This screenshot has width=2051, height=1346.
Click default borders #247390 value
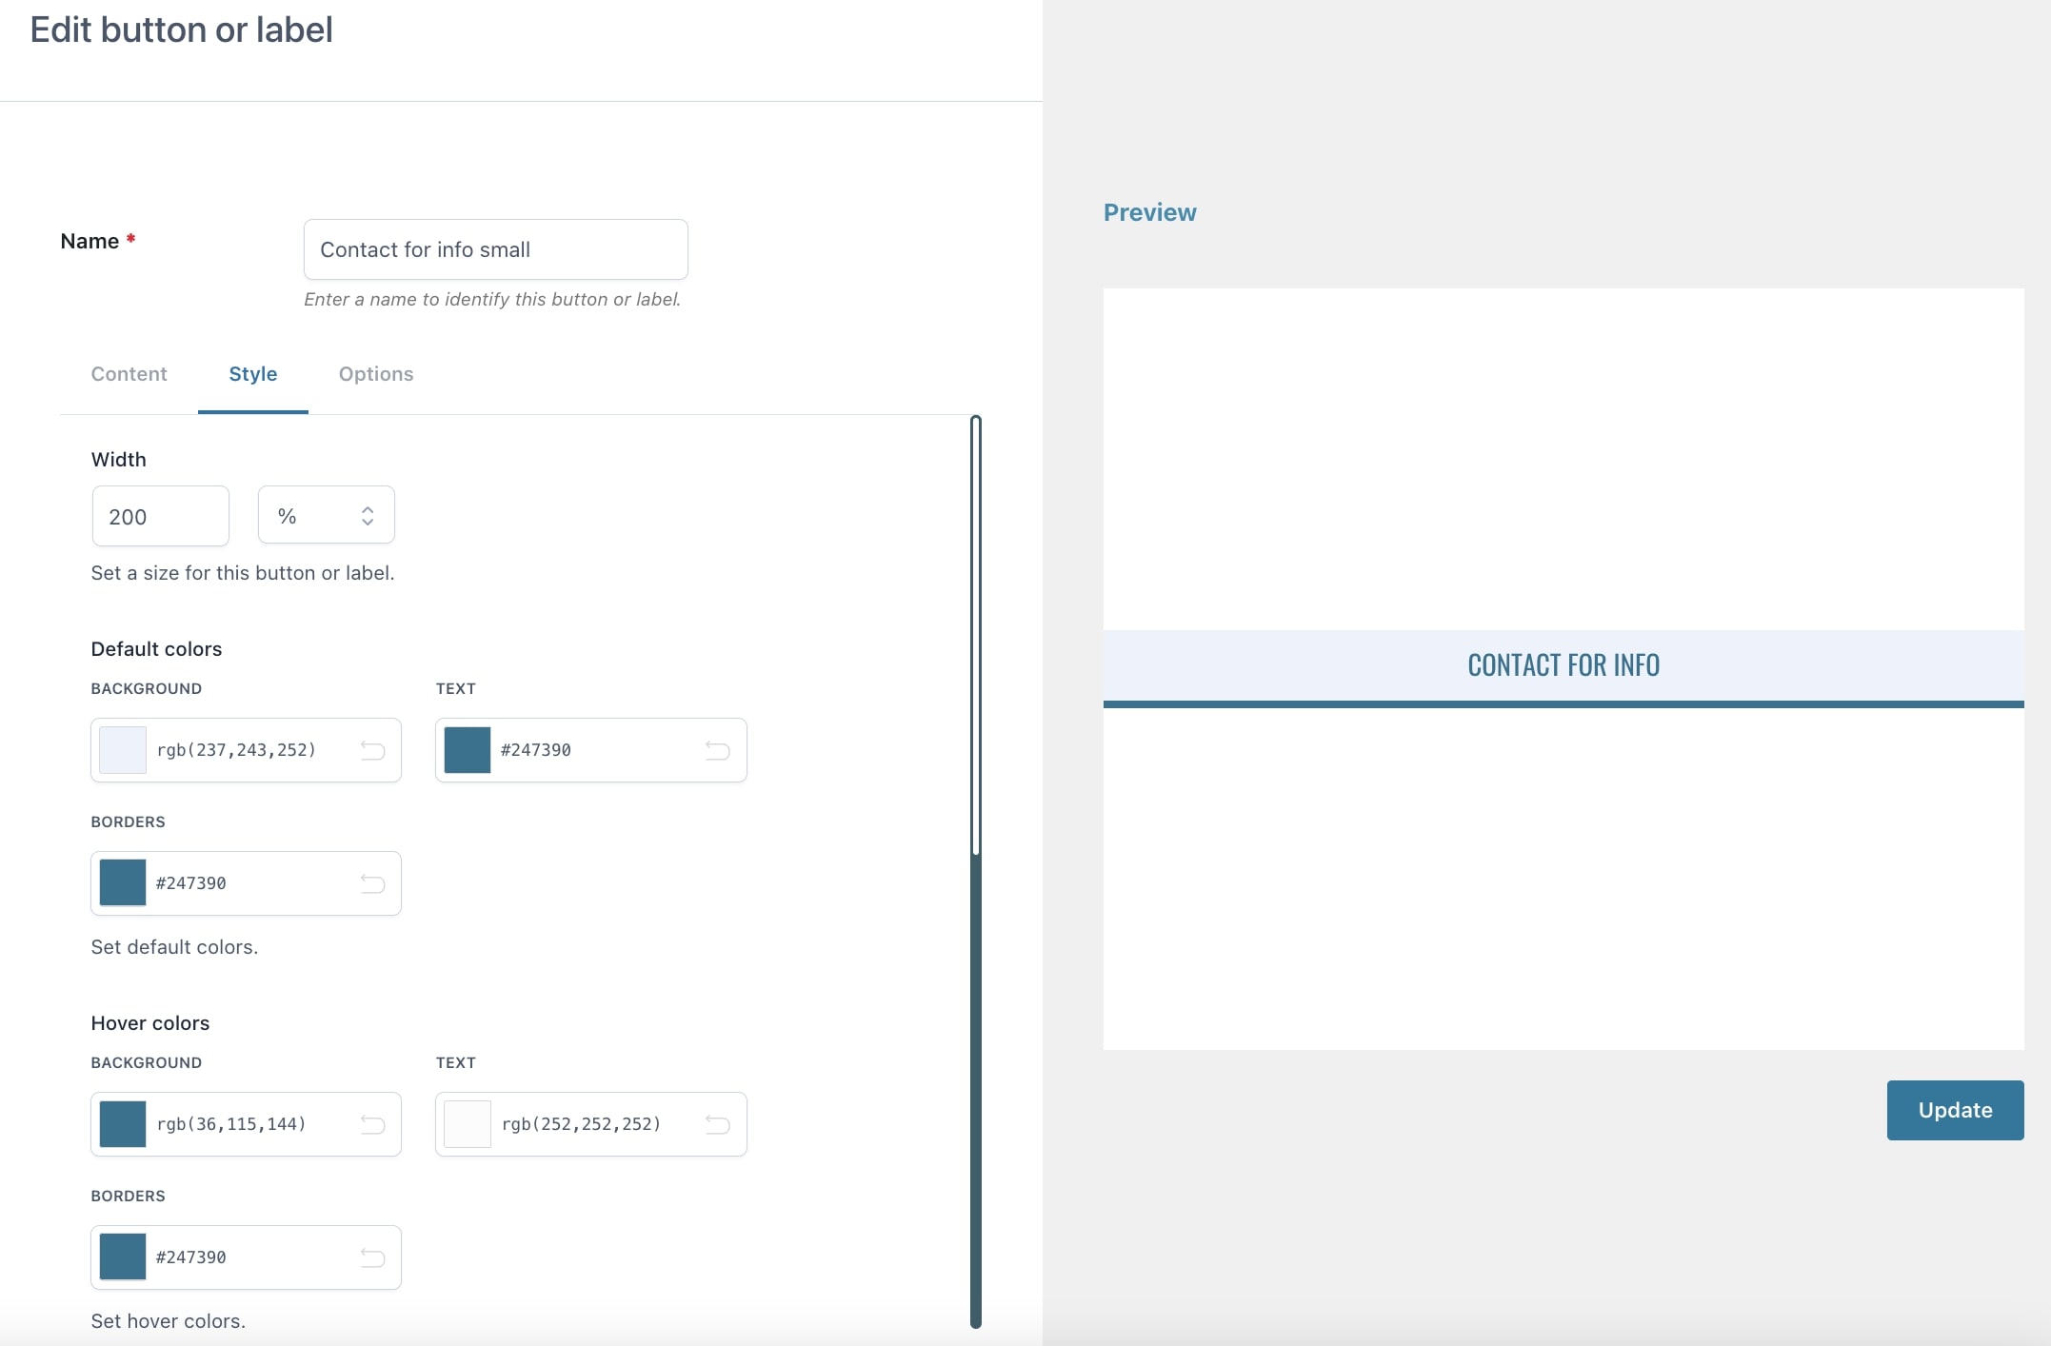click(x=191, y=883)
